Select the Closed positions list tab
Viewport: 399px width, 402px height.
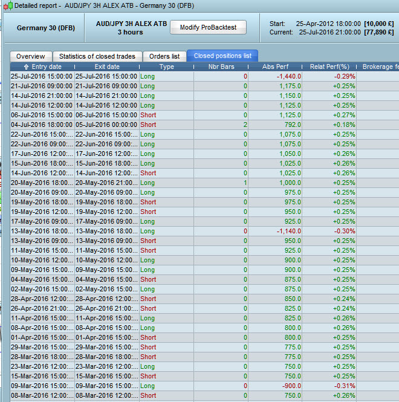coord(222,56)
